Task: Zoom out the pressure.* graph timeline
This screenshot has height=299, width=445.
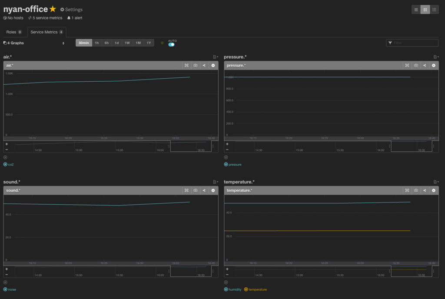Action: [x=227, y=149]
